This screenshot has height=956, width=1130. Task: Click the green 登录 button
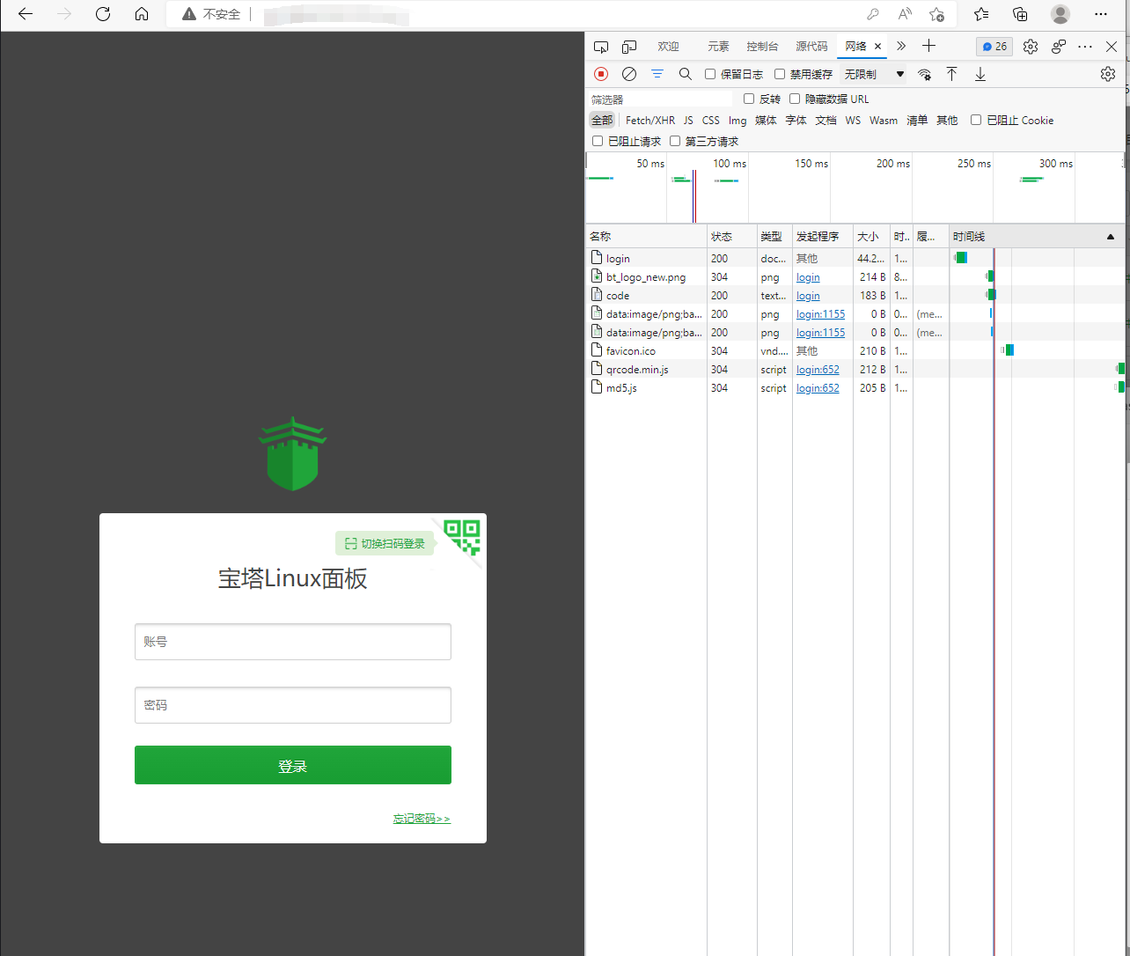coord(293,765)
